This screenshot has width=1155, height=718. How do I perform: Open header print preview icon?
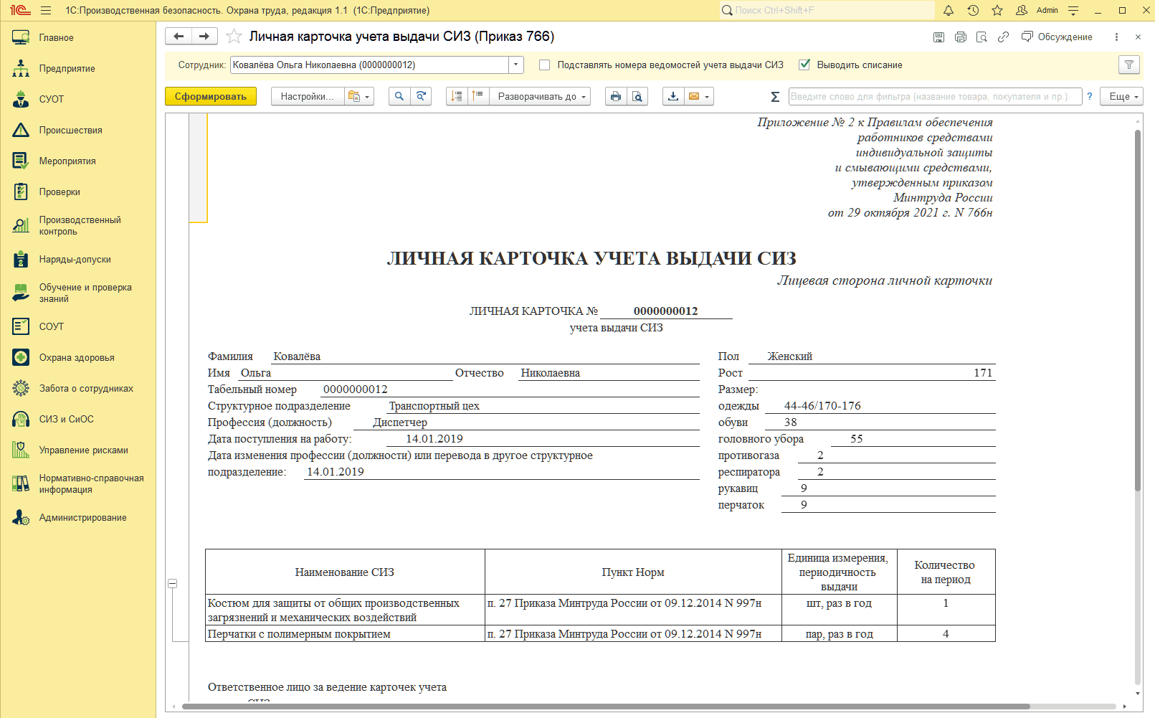(982, 37)
